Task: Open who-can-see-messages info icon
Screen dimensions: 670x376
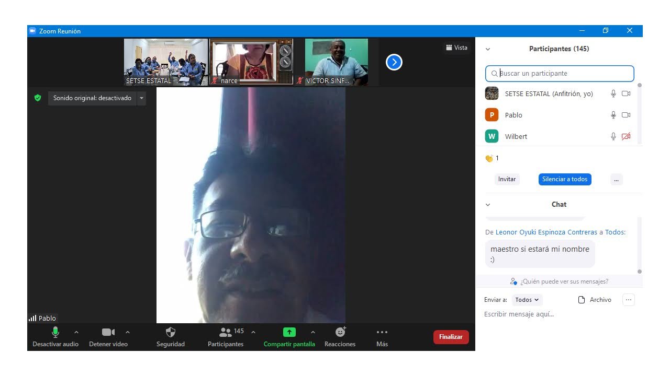Action: [x=513, y=281]
